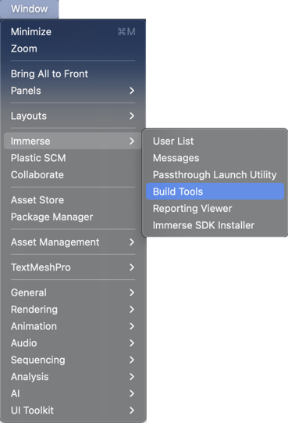Select User List from Immerse submenu
Image resolution: width=288 pixels, height=423 pixels.
[215, 141]
